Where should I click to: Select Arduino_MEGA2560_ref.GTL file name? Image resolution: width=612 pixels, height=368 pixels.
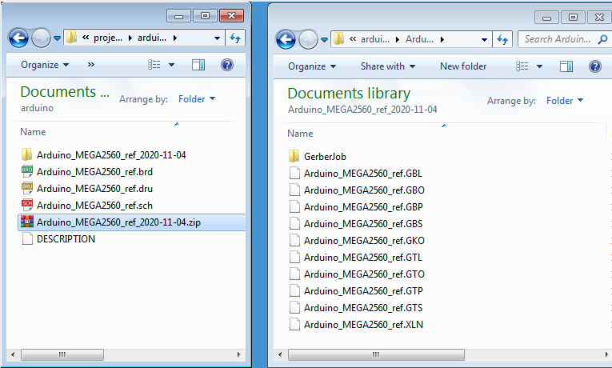[363, 258]
